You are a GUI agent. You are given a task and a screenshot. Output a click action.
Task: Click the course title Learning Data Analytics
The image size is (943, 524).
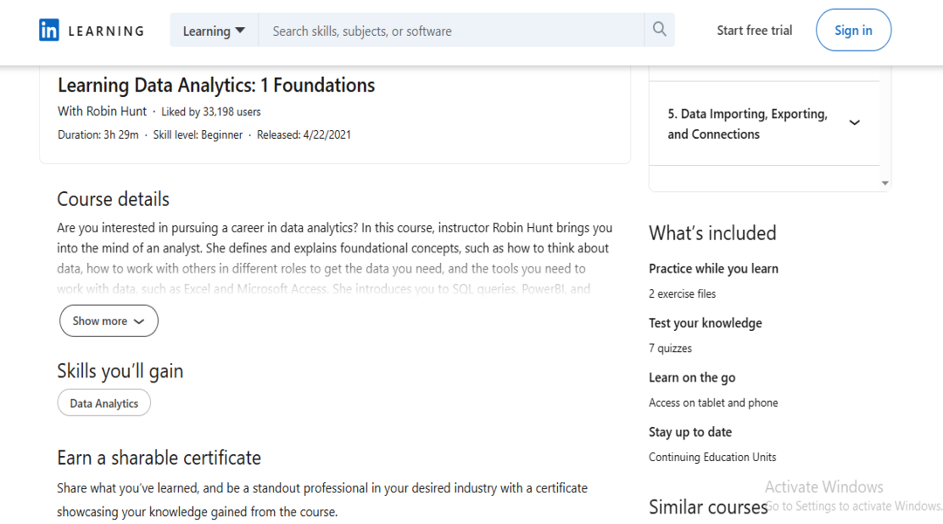(216, 86)
